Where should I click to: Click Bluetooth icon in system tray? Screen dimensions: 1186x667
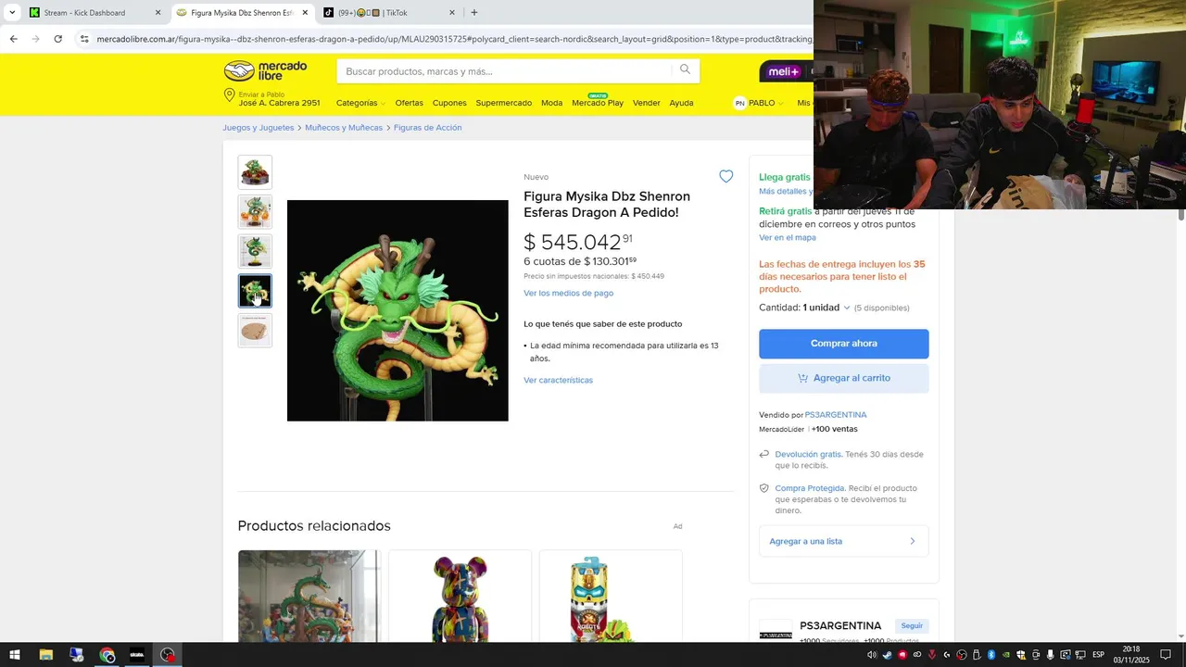pyautogui.click(x=990, y=655)
